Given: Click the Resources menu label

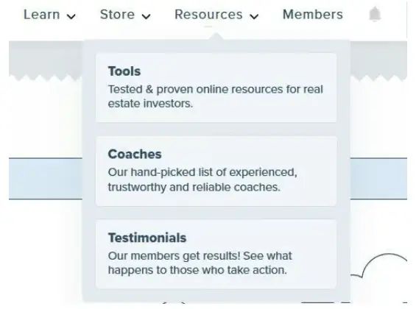Looking at the screenshot, I should point(208,14).
